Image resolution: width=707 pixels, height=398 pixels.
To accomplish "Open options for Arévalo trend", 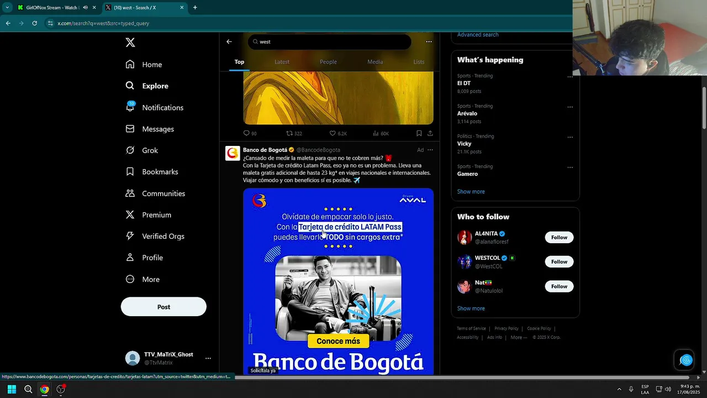I will click(x=570, y=107).
